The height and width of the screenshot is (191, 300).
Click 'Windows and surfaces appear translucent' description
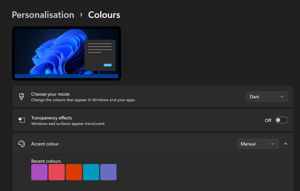[68, 124]
